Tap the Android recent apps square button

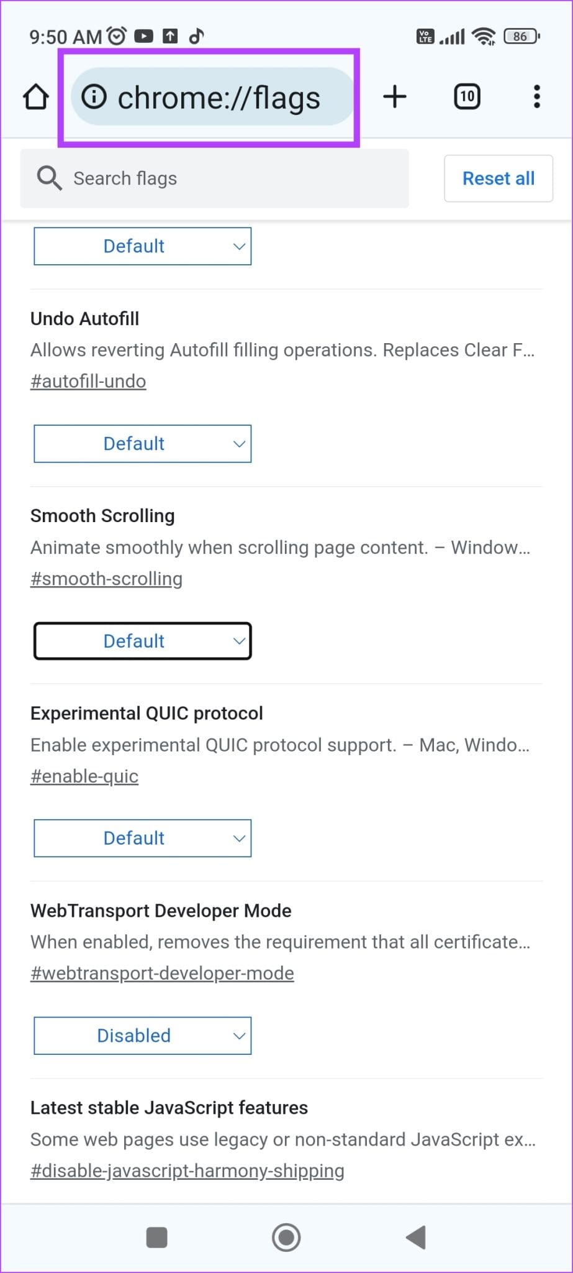[x=156, y=1237]
